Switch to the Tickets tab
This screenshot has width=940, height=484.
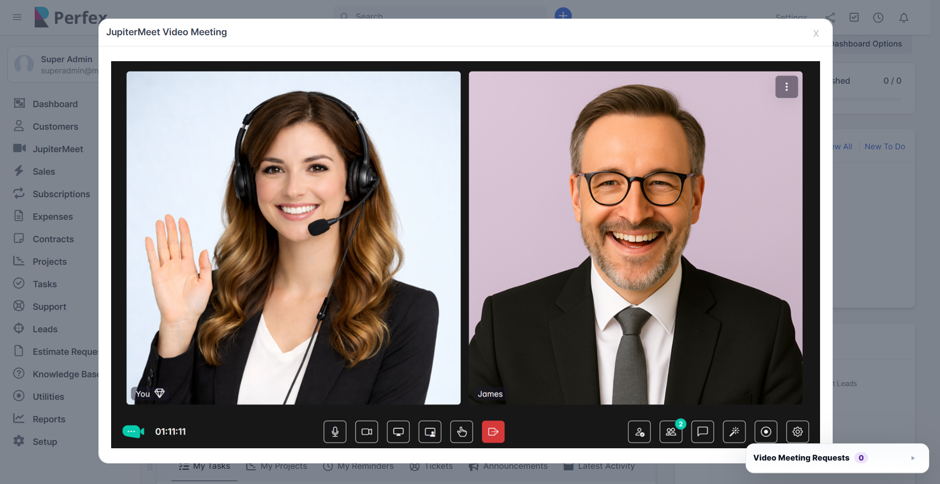[x=431, y=466]
